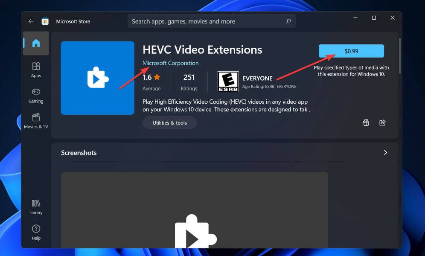Click the share icon
This screenshot has height=256, width=425.
click(x=382, y=123)
